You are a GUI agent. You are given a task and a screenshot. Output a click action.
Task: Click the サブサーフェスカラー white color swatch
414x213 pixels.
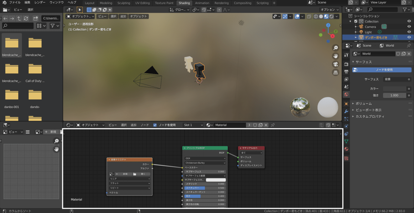point(216,180)
